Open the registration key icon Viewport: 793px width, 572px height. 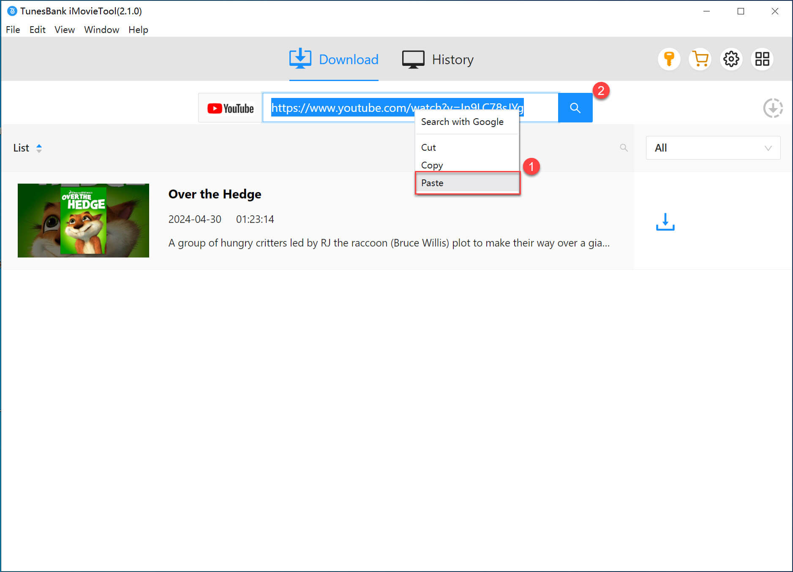click(x=669, y=59)
